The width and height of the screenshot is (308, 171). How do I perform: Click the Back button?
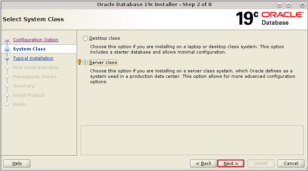204,163
